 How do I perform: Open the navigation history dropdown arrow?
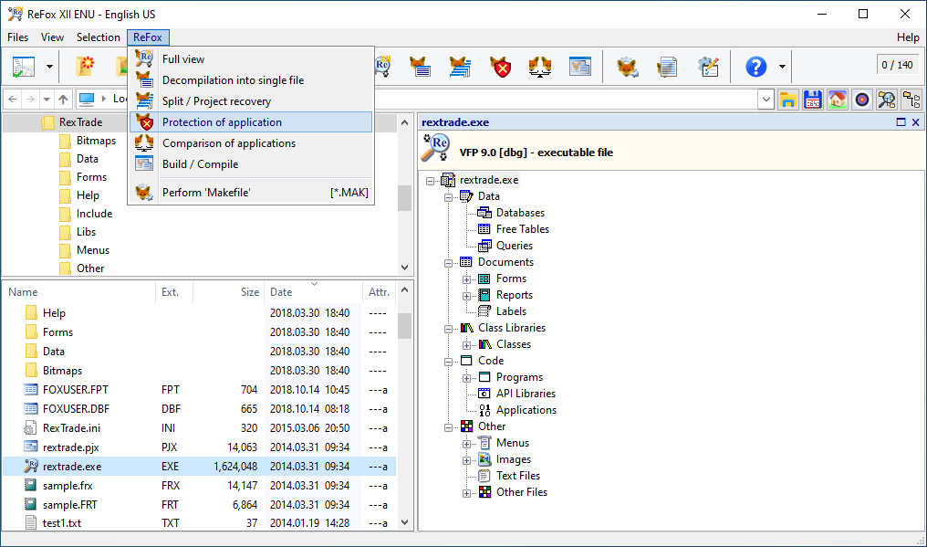[47, 100]
